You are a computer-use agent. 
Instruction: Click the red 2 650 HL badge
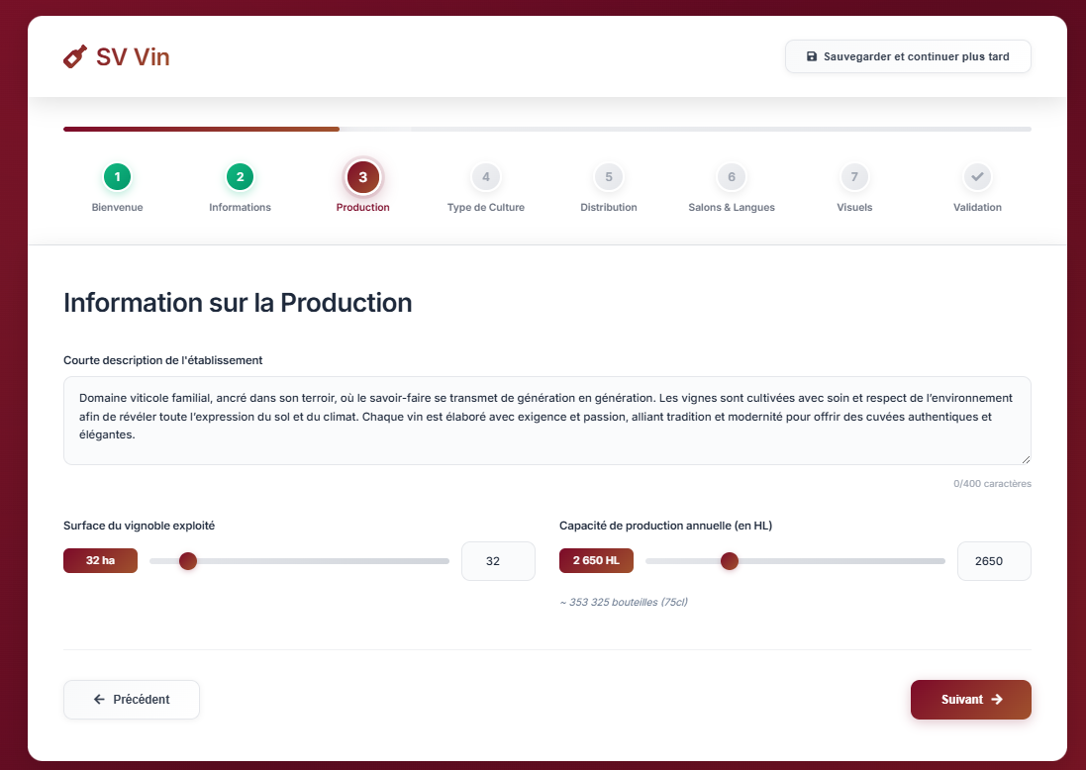596,560
